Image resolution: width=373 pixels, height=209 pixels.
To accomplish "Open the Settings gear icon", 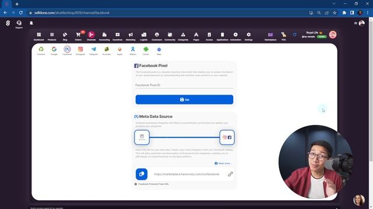I will [x=249, y=35].
